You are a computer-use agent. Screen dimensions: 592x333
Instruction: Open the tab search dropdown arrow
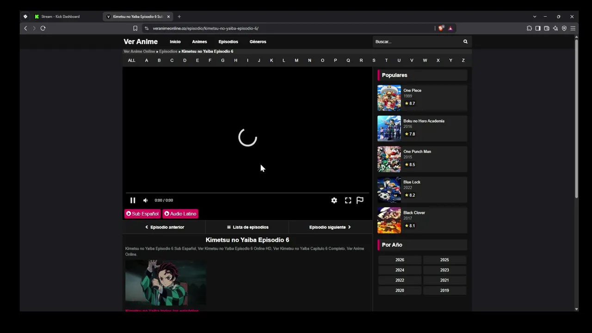[x=535, y=17]
